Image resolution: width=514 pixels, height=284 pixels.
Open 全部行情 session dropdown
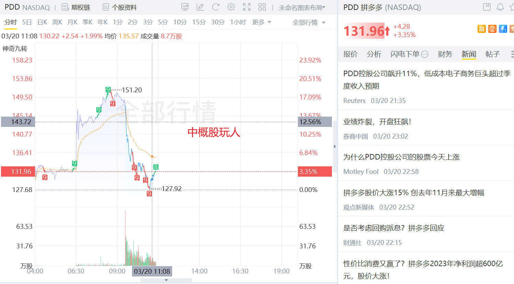pos(309,22)
